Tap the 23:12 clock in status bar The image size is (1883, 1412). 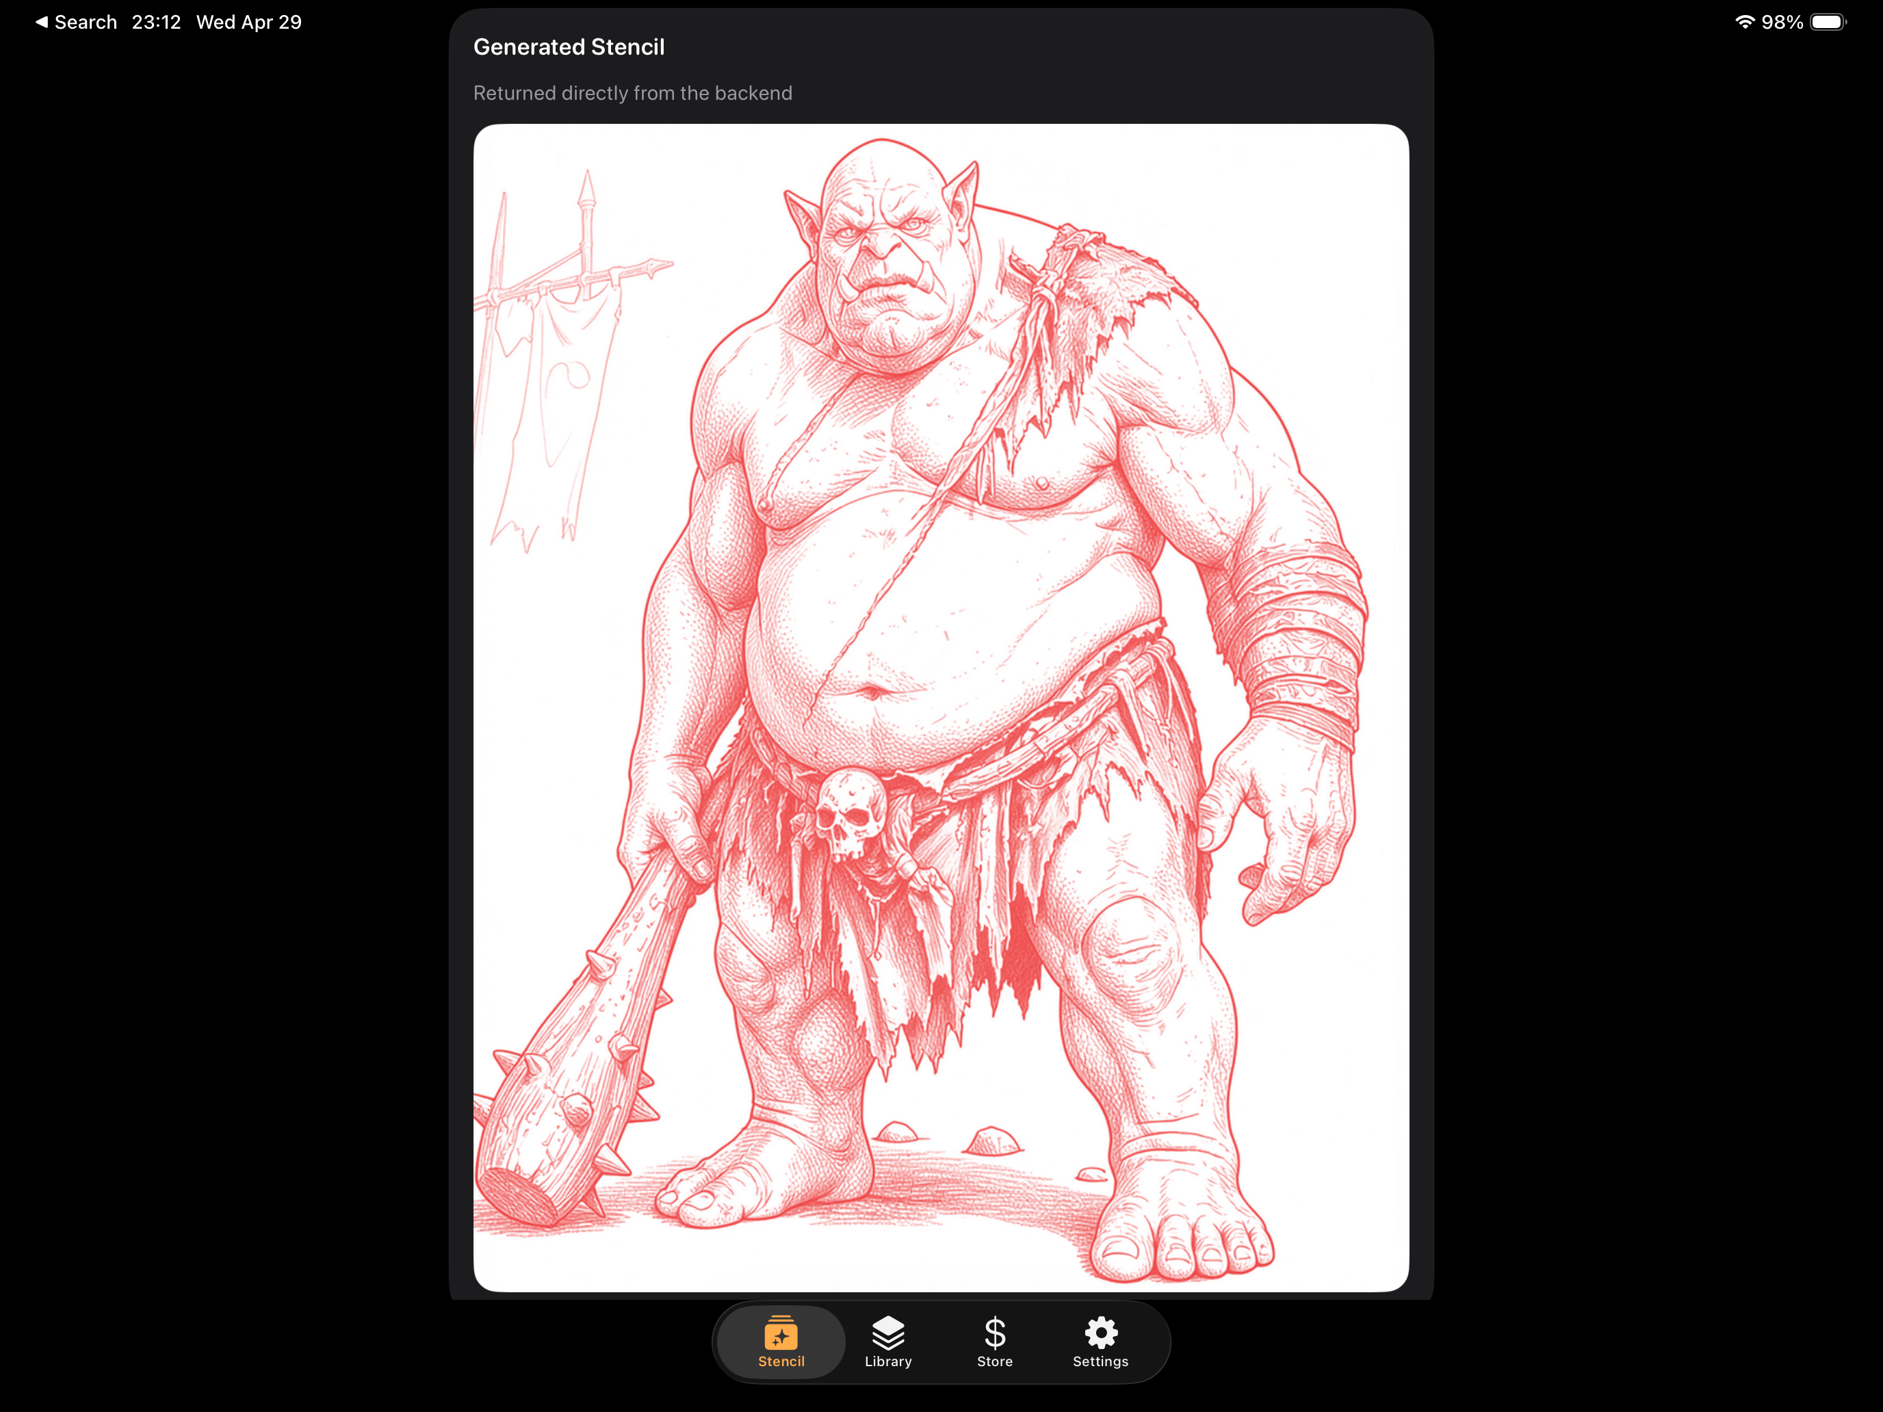pos(157,22)
